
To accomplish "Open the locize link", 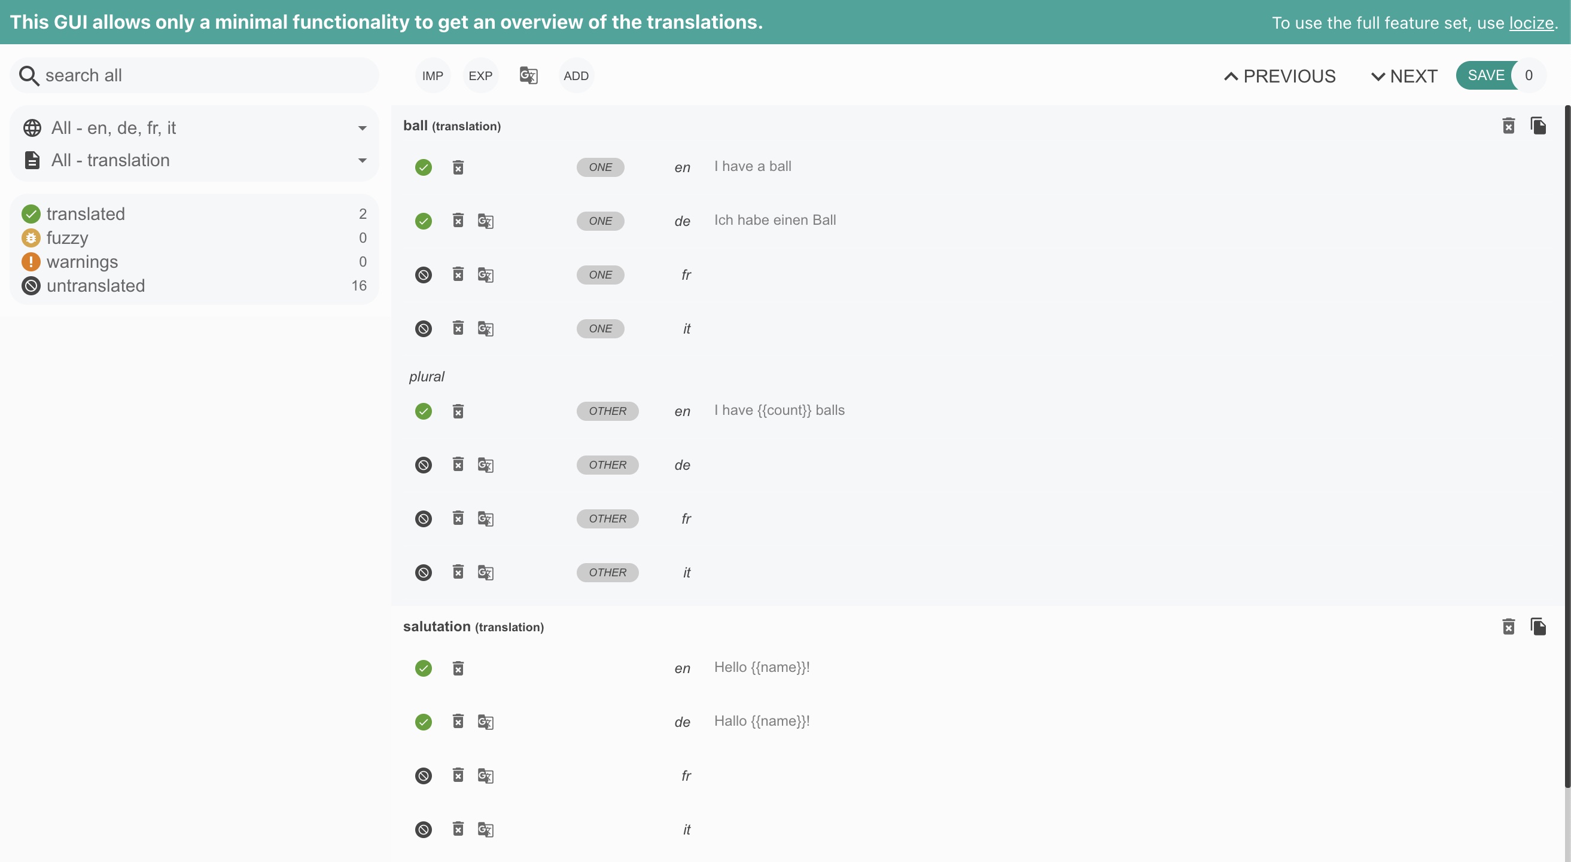I will point(1531,23).
